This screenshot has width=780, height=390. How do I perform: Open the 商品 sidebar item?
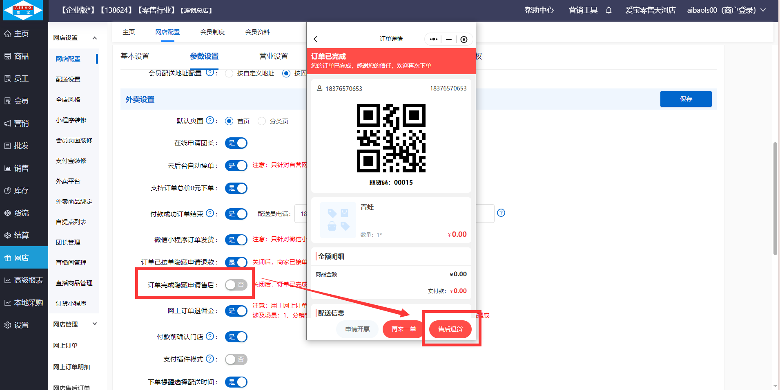coord(24,56)
